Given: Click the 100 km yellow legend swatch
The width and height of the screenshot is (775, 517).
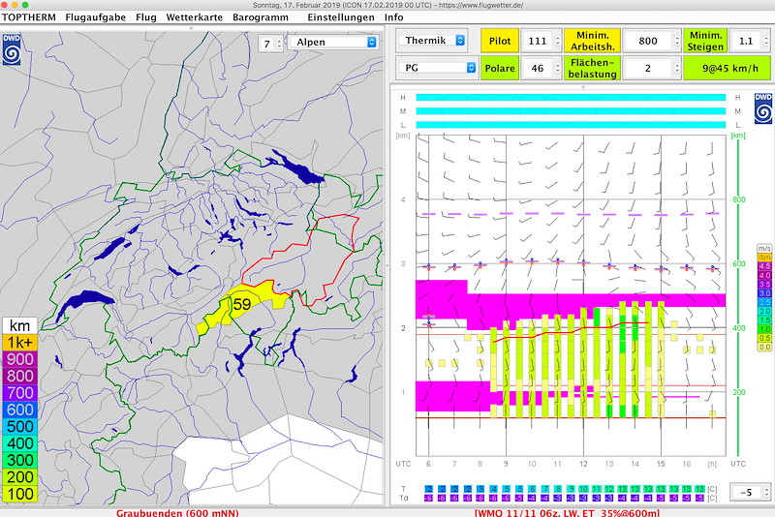Looking at the screenshot, I should click(19, 494).
